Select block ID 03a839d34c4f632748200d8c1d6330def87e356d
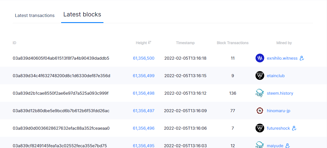The width and height of the screenshot is (327, 148). click(x=61, y=76)
